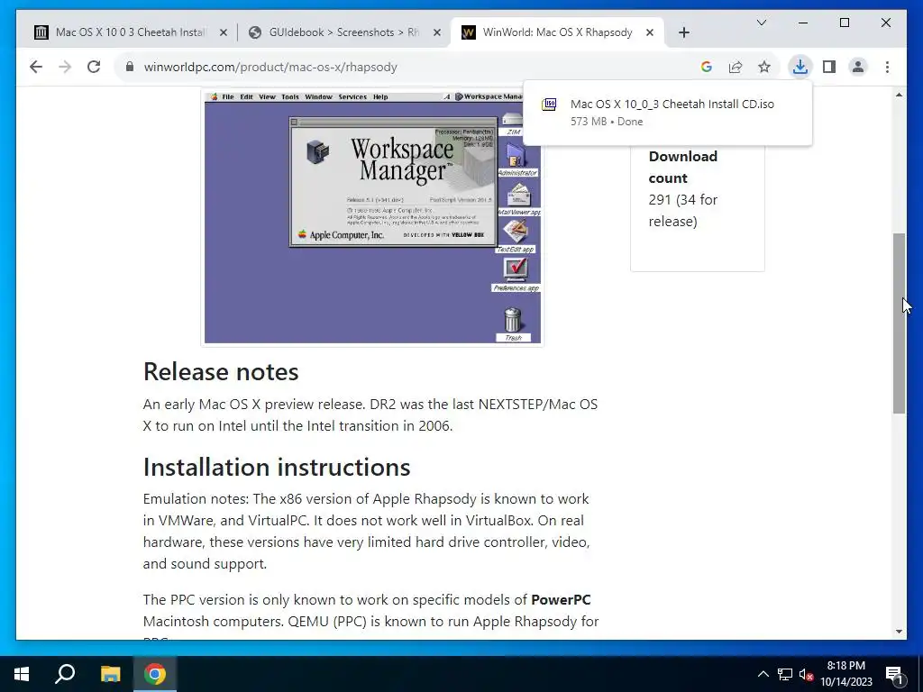Click the Installation instructions heading
This screenshot has height=692, width=923.
[x=277, y=468]
